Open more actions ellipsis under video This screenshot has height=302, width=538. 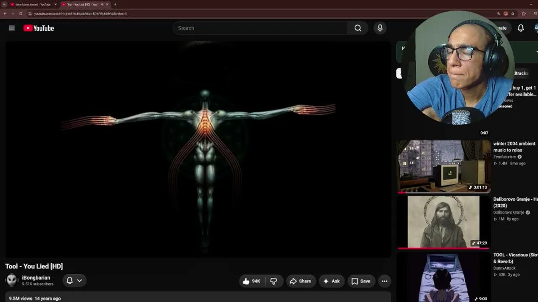385,281
